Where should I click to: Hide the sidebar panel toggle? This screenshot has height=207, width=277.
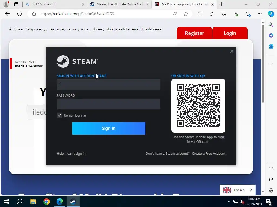pos(271,169)
